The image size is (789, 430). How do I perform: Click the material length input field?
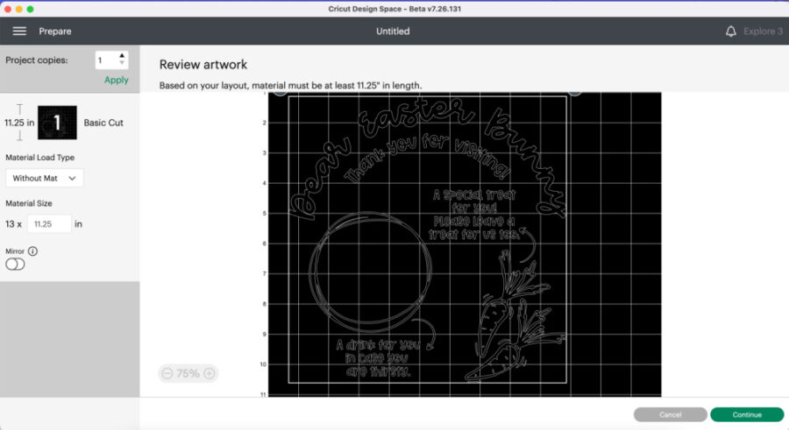click(48, 224)
